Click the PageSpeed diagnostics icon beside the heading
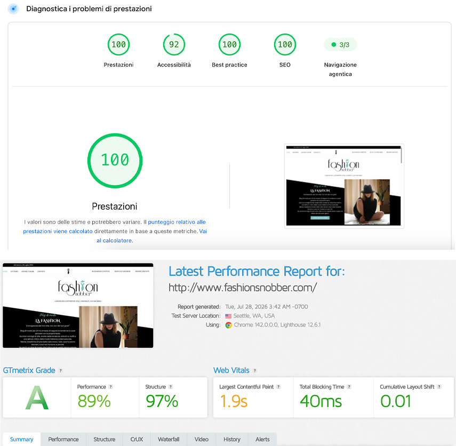Viewport: 456px width, 446px height. (x=13, y=9)
